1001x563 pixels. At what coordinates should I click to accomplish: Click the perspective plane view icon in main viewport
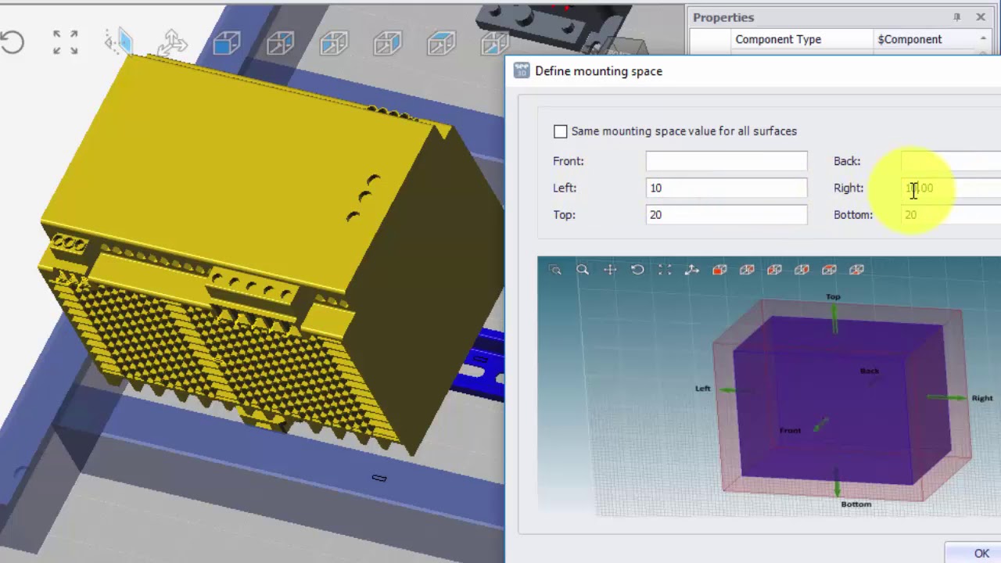tap(119, 42)
